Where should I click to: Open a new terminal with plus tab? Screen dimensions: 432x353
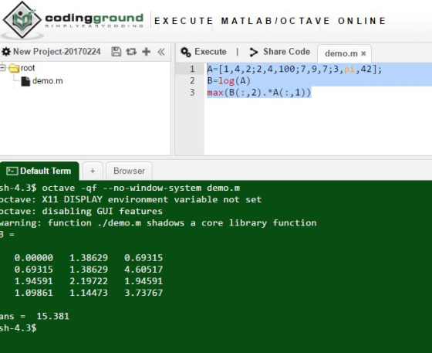[93, 171]
